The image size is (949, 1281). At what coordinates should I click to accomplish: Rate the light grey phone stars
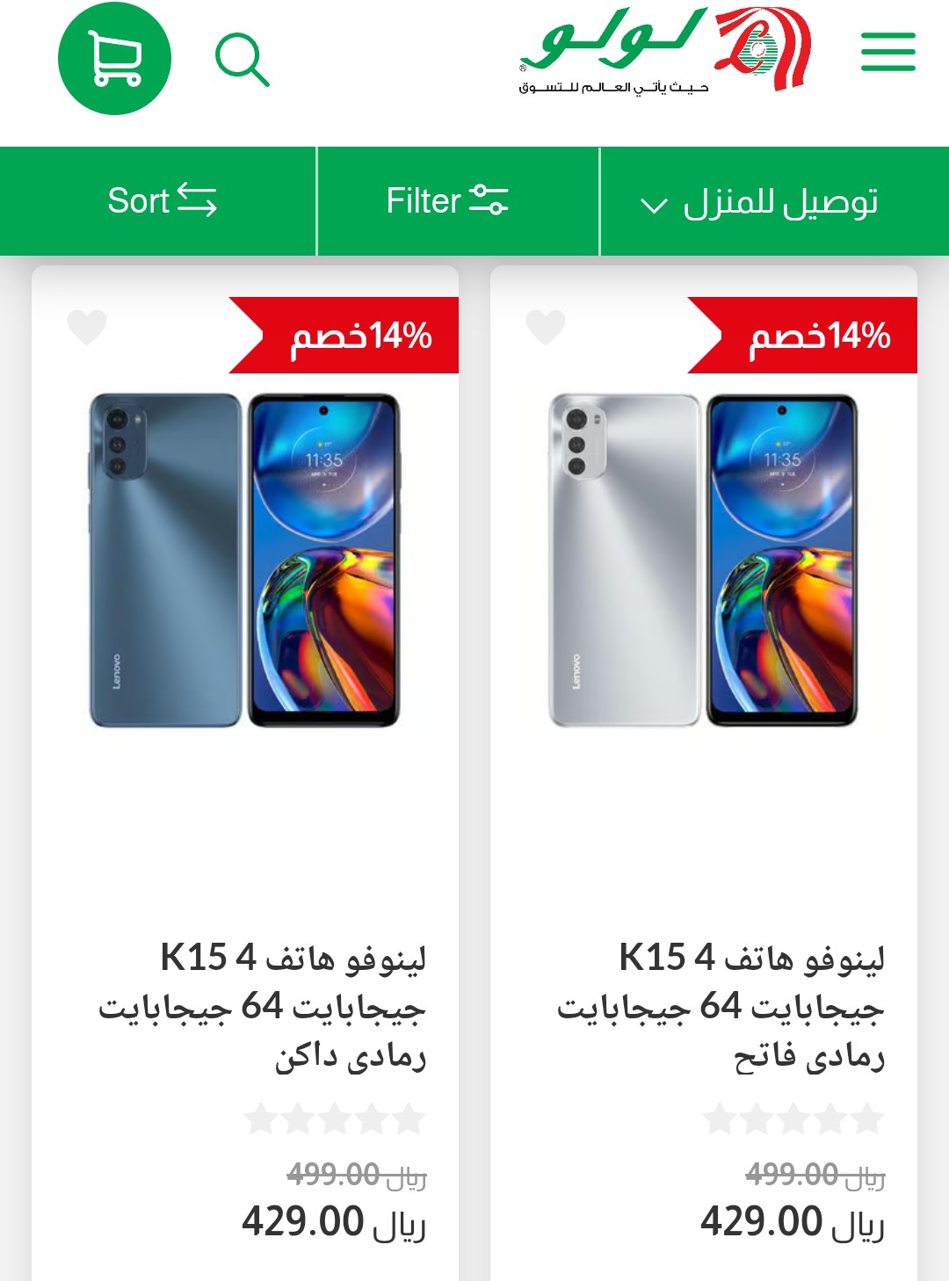tap(793, 1119)
